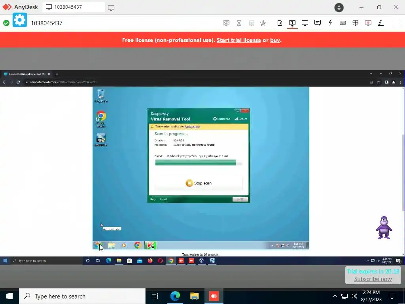
Task: Click the keyboard settings icon in AnyDesk
Action: 343,23
